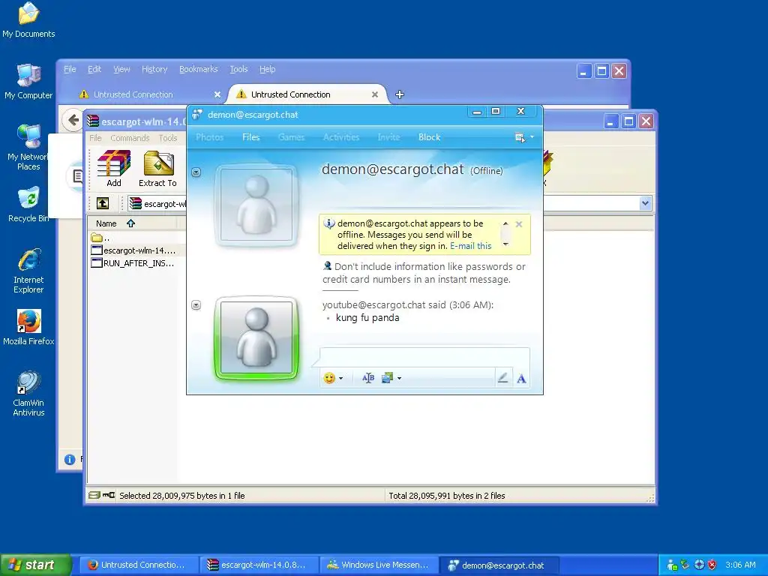Click the red security shield tray icon
Screen dimensions: 768x576
712,565
